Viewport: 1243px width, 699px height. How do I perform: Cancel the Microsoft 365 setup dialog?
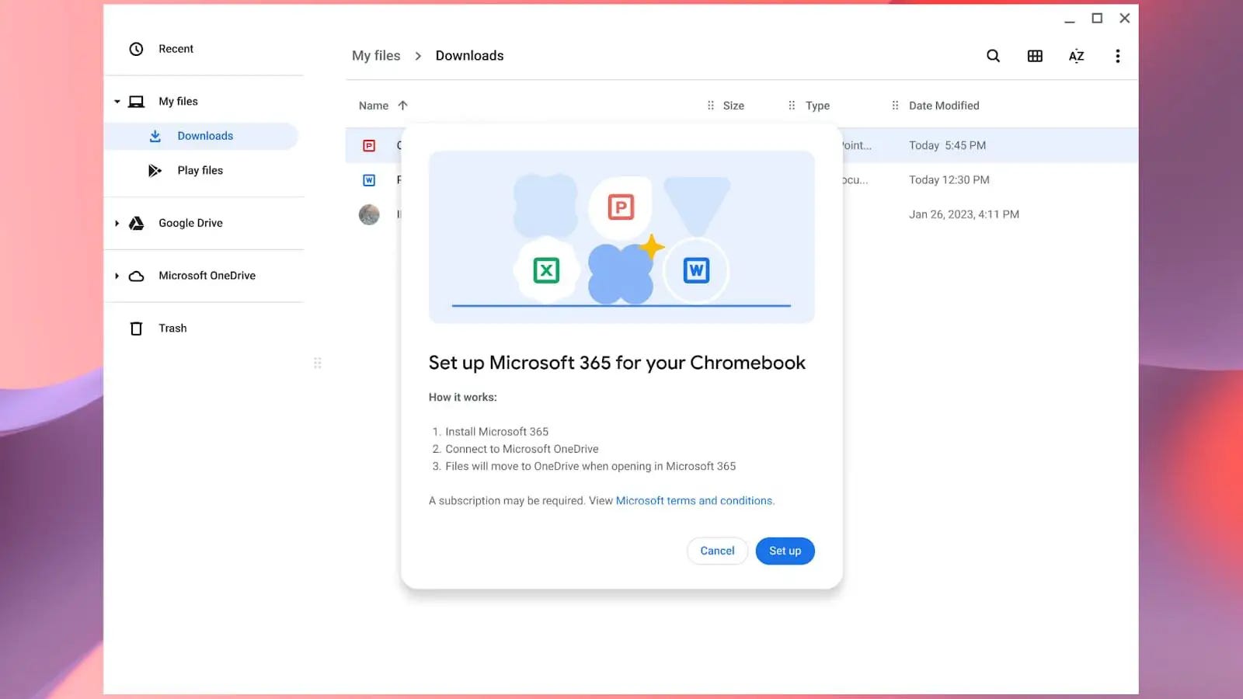click(717, 551)
